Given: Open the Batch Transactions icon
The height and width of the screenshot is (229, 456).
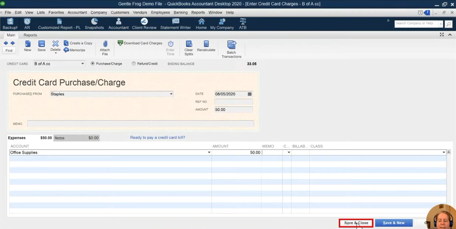Looking at the screenshot, I should [231, 49].
